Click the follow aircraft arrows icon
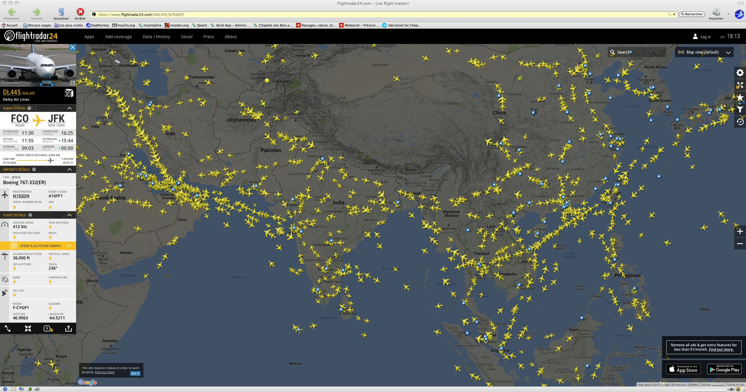The image size is (746, 392). (x=28, y=328)
